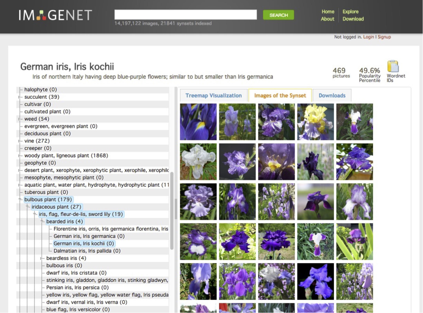The width and height of the screenshot is (423, 313).
Task: Click the ImageNet logo
Action: tap(56, 15)
